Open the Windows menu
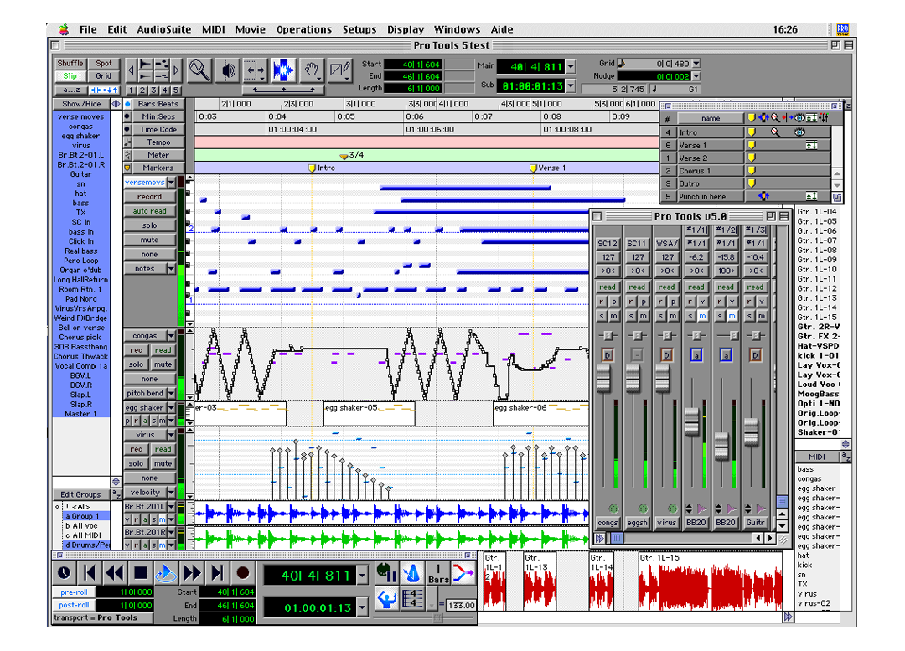This screenshot has height=651, width=905. (x=458, y=29)
